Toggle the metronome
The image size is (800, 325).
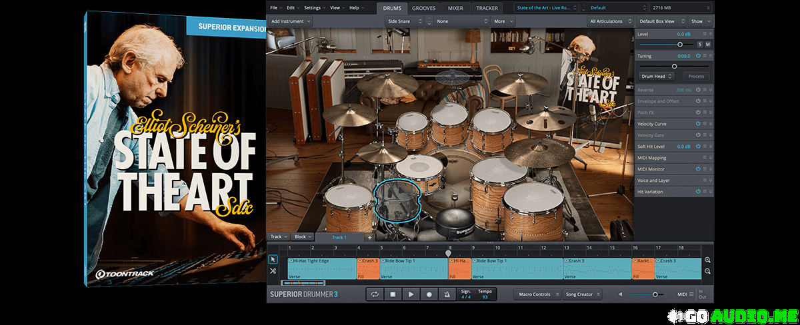447,294
